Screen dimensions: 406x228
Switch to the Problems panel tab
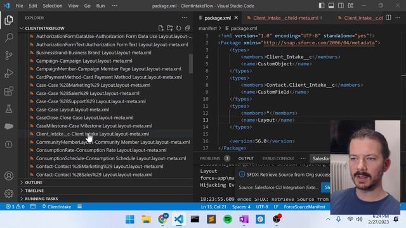point(210,158)
